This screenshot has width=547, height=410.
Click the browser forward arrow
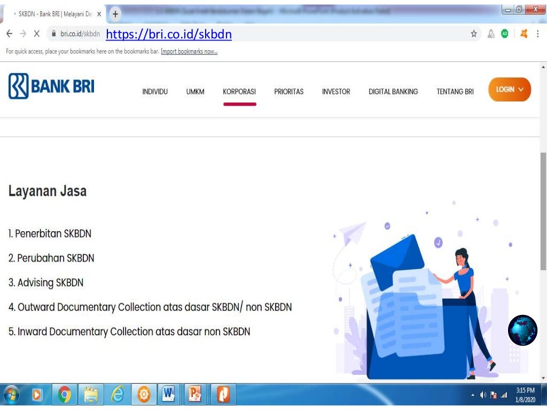23,34
